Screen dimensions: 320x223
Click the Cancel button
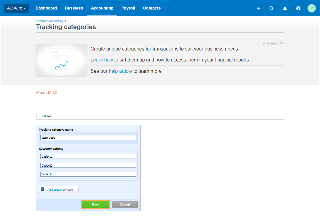(x=125, y=204)
